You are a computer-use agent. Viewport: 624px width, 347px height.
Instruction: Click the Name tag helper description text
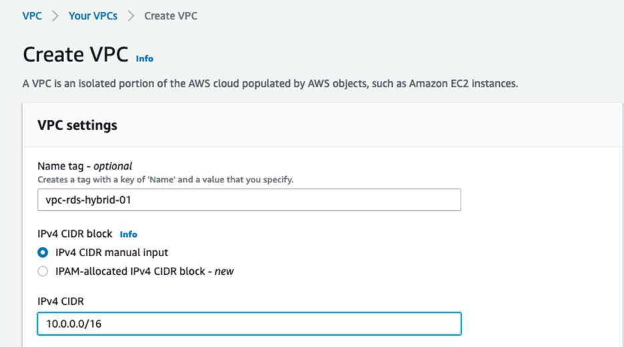click(165, 180)
